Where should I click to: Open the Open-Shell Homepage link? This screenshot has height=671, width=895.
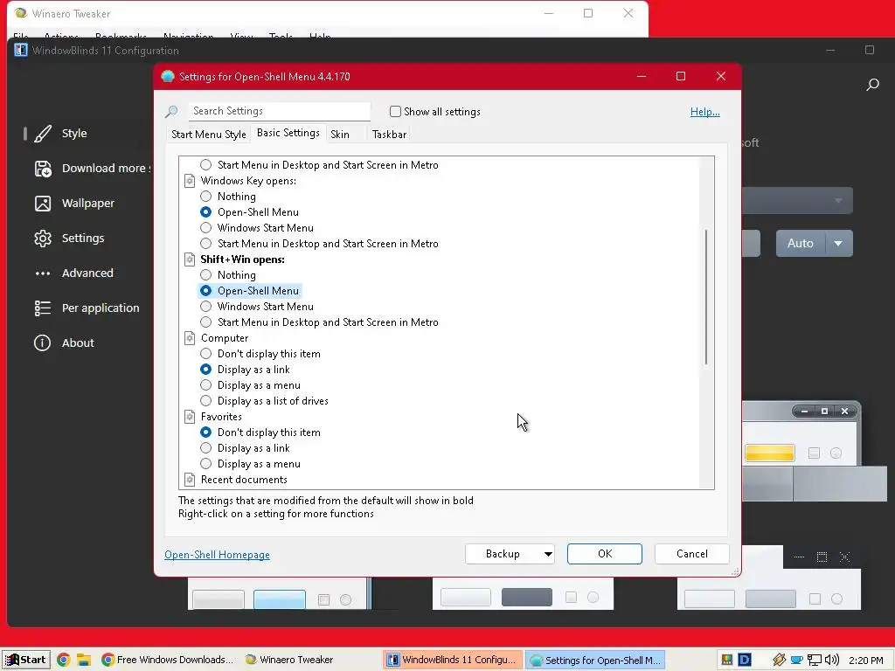tap(217, 555)
